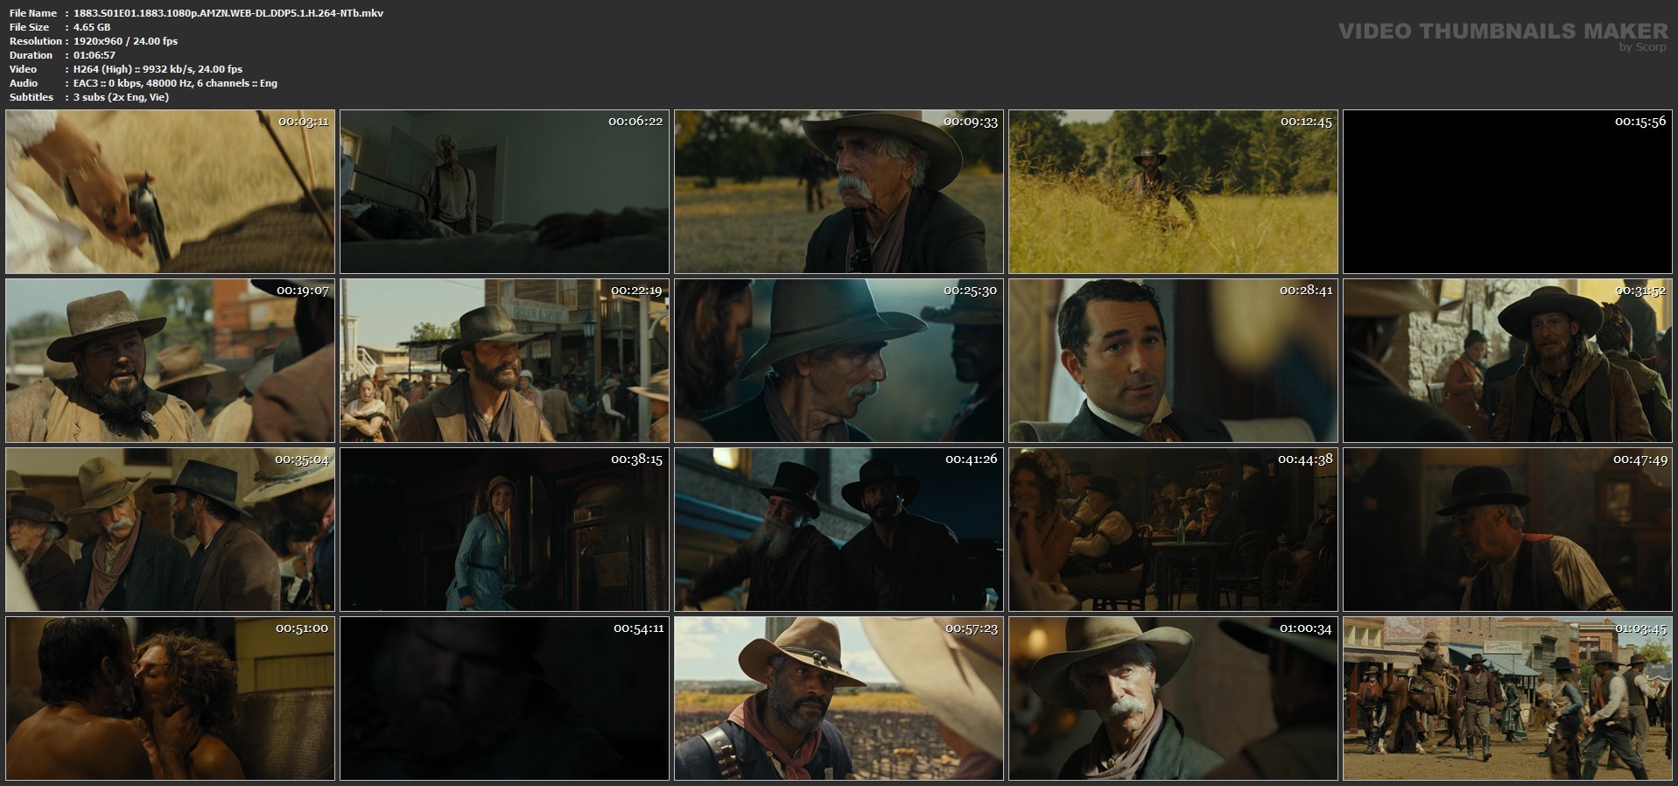The image size is (1678, 786).
Task: Pick the thumbnail timestamped 00:47:49
Action: coord(1507,530)
